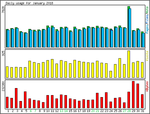Click day label 1 on the axis

click(x=8, y=111)
